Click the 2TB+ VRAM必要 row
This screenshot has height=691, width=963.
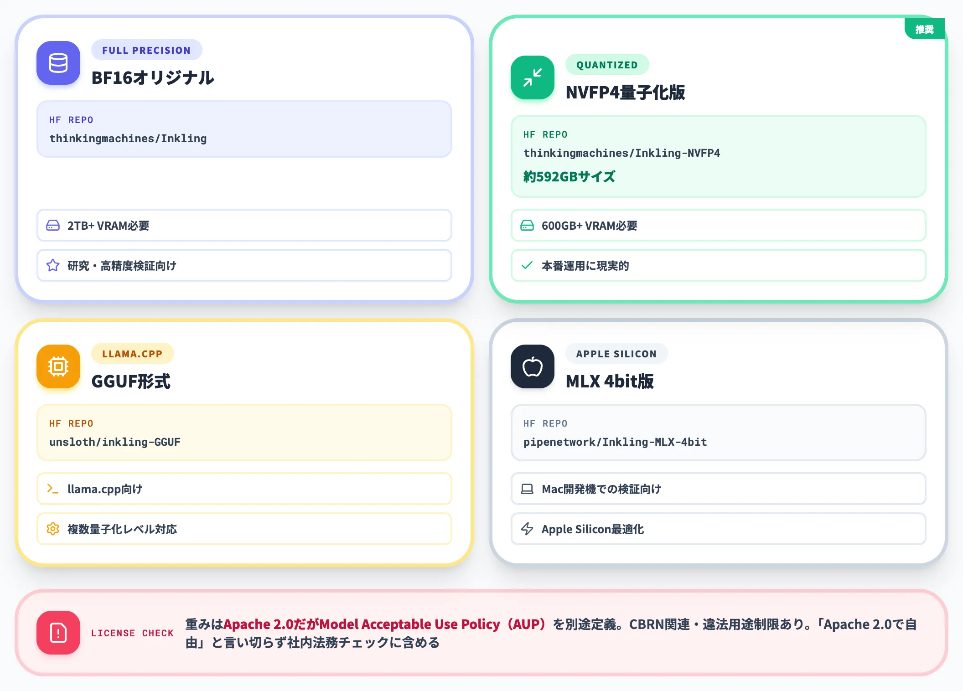click(x=244, y=225)
